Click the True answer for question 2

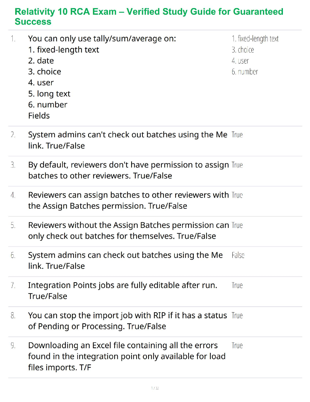[x=237, y=135]
